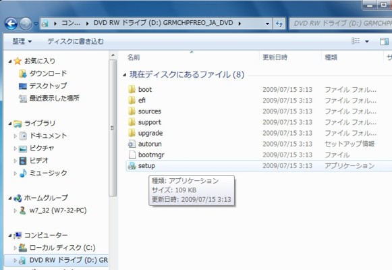Open ダウンロード in favorites
The image size is (392, 270).
point(48,74)
